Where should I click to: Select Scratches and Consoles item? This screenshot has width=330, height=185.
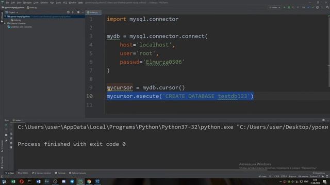coord(20,27)
